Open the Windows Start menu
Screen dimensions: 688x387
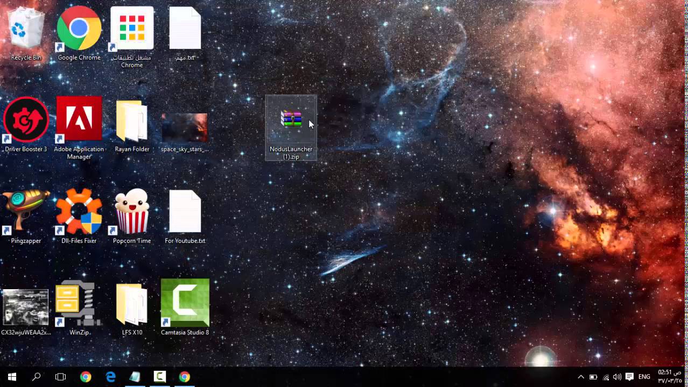pyautogui.click(x=12, y=377)
